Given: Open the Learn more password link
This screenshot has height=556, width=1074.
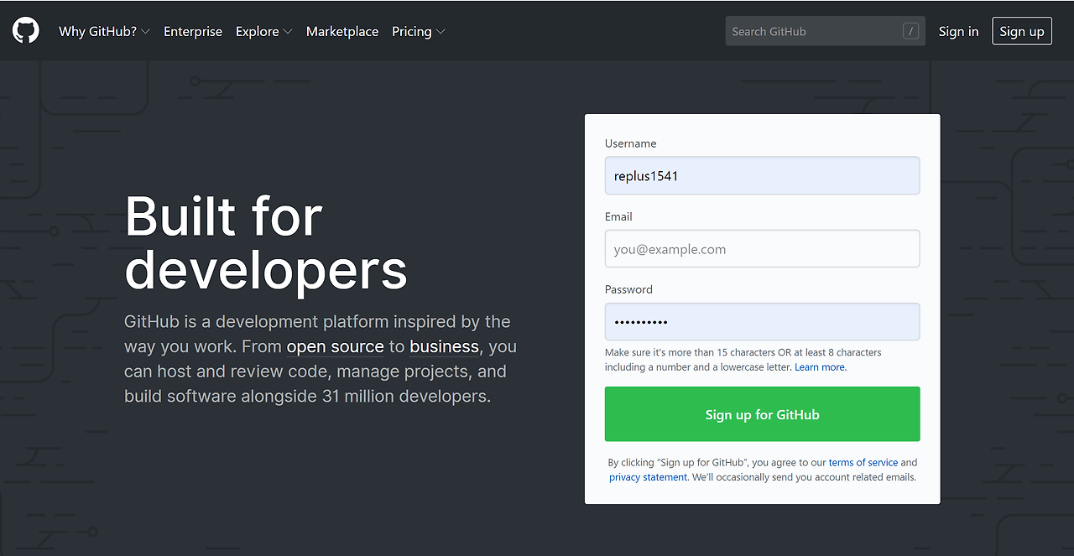Looking at the screenshot, I should (821, 367).
